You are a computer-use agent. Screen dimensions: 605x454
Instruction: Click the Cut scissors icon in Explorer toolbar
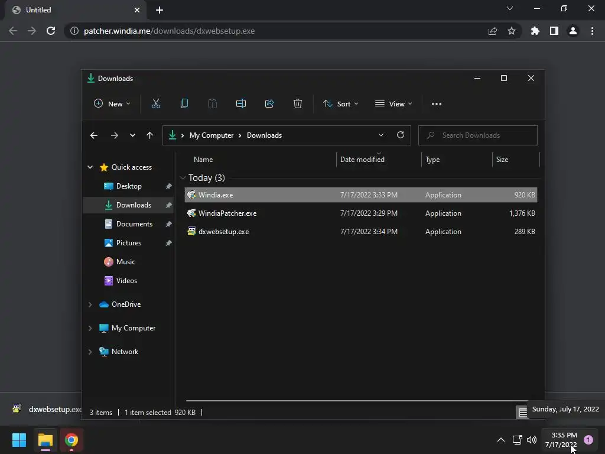156,103
